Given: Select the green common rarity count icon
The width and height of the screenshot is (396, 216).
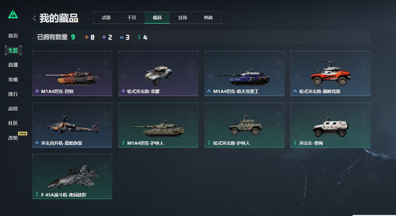Looking at the screenshot, I should point(139,37).
